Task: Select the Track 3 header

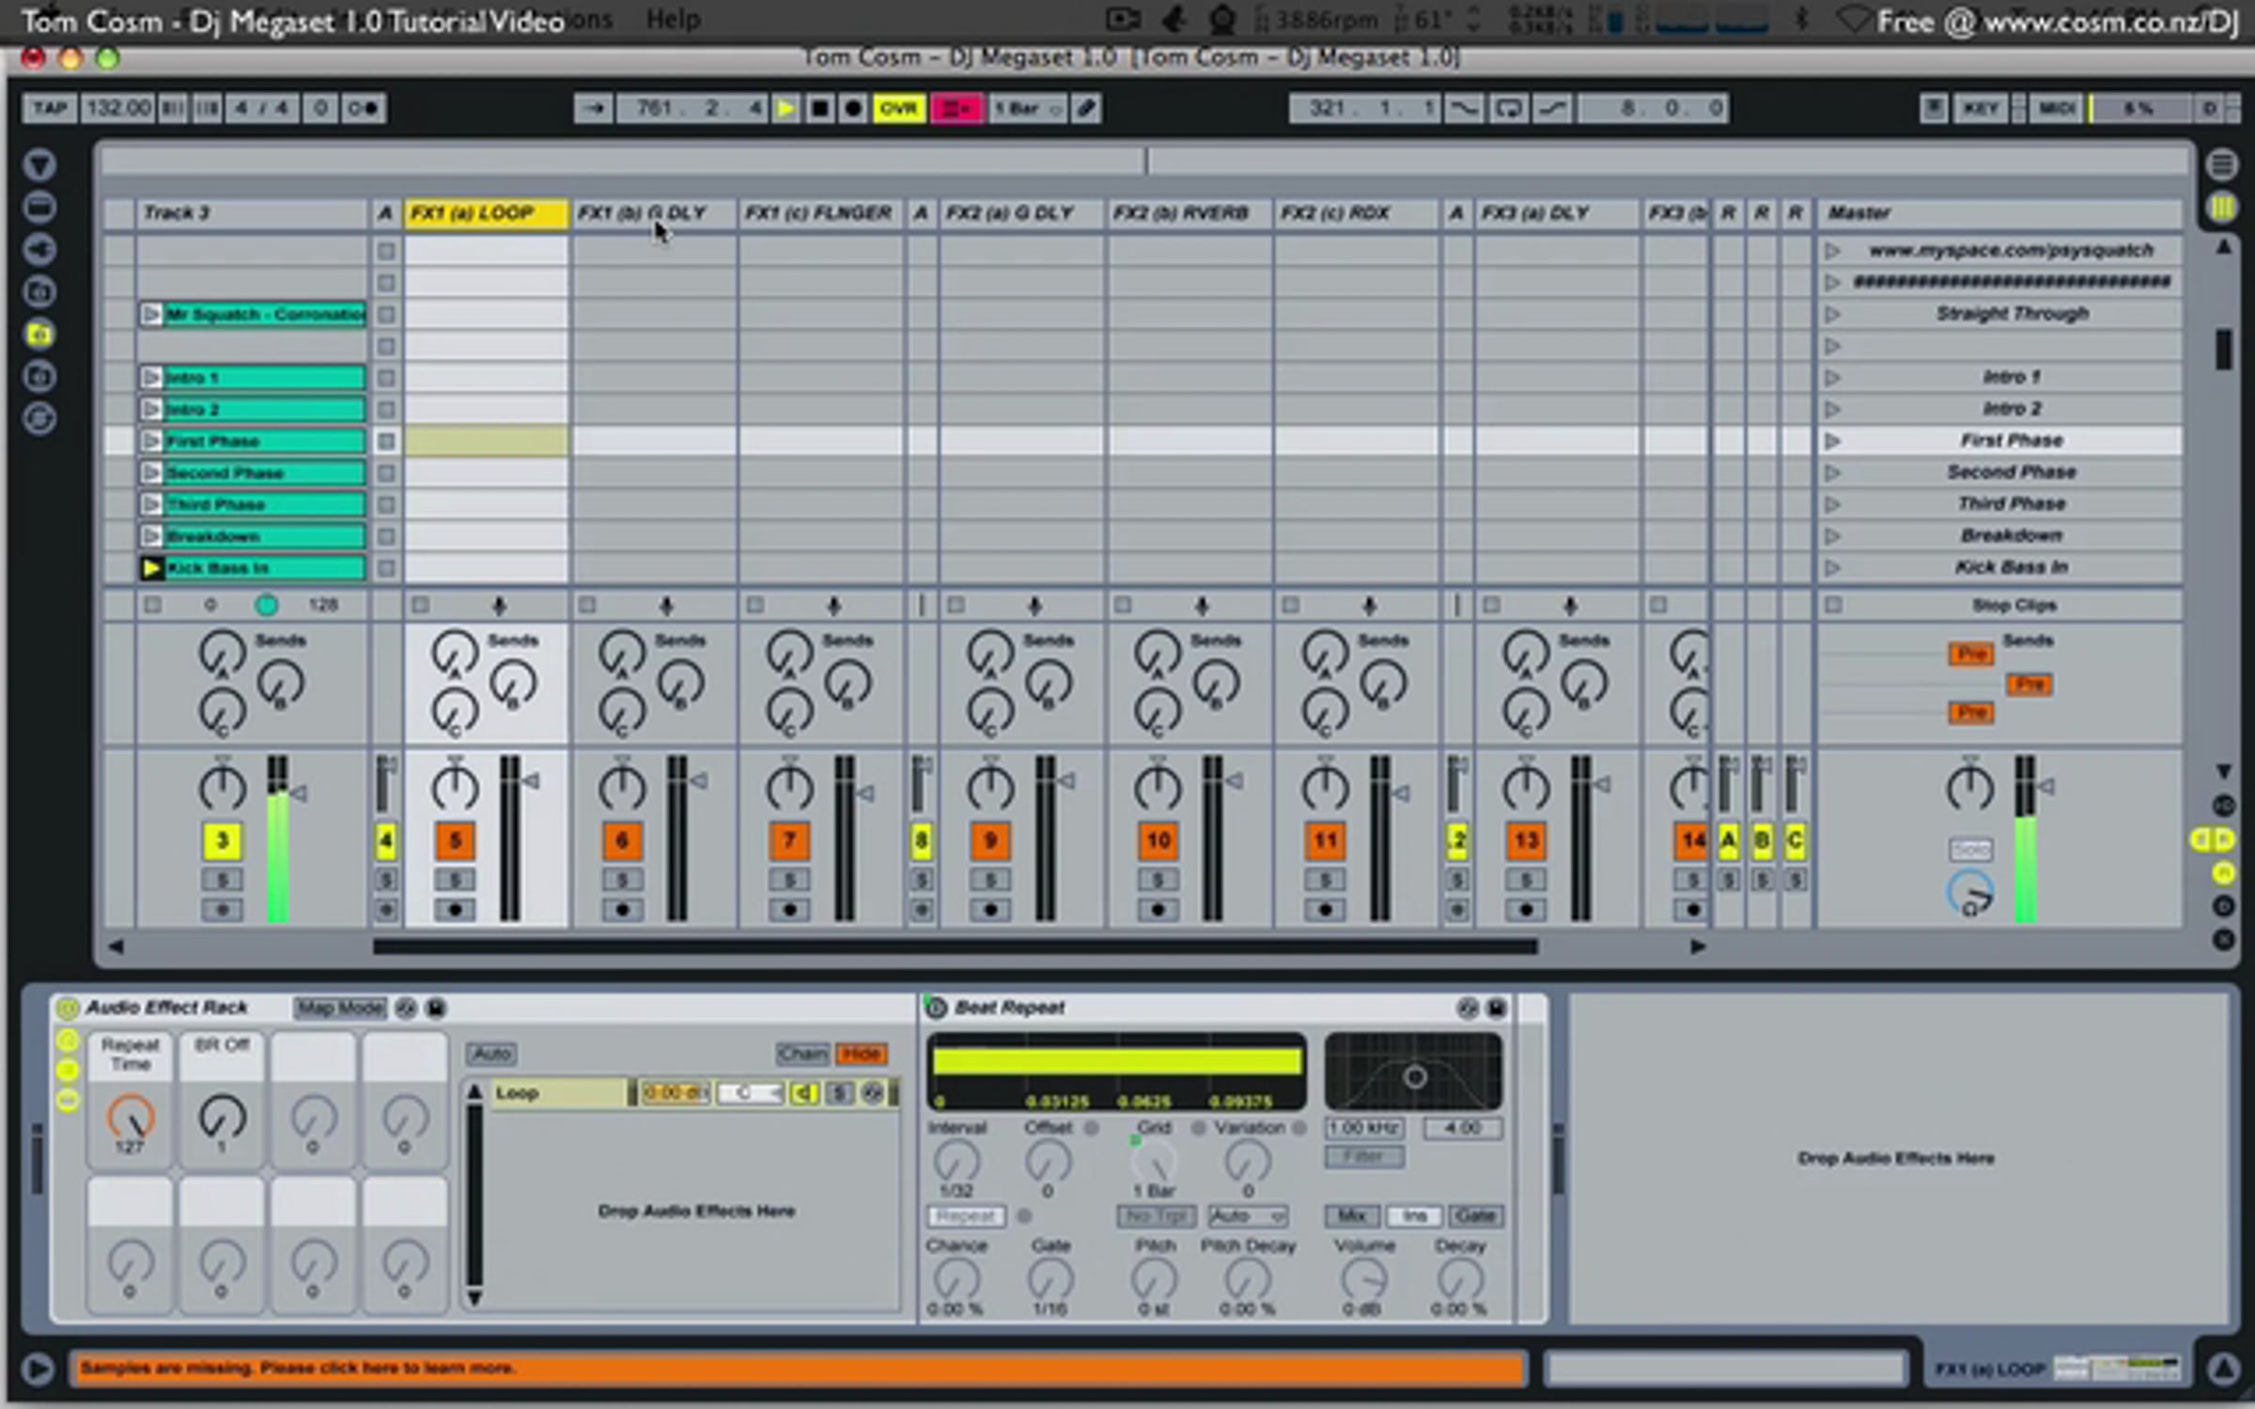Action: pyautogui.click(x=252, y=213)
